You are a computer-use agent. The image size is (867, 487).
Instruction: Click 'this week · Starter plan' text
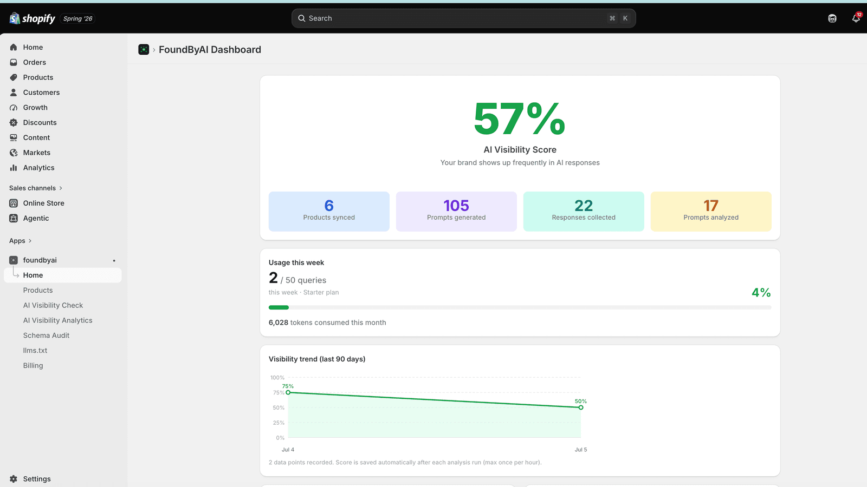click(304, 292)
